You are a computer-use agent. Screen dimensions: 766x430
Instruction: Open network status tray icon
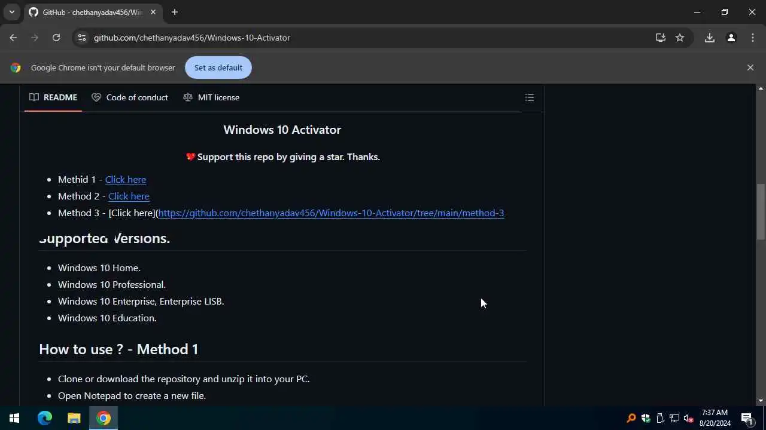point(674,418)
